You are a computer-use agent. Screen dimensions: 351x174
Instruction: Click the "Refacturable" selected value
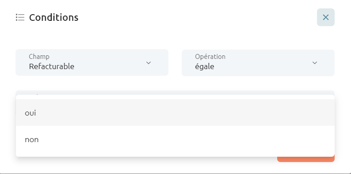(x=51, y=66)
